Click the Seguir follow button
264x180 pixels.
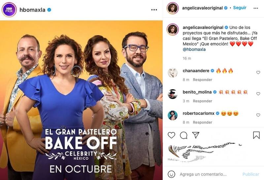(x=240, y=8)
